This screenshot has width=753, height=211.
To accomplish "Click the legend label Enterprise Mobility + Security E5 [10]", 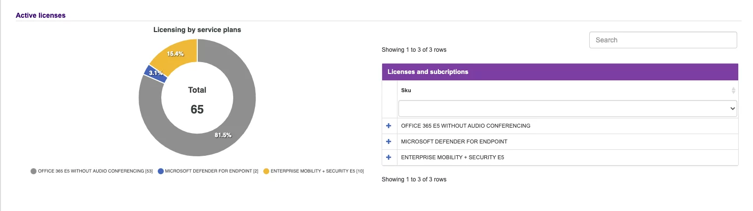I will tap(317, 171).
